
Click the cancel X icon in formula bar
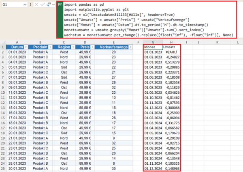[x=36, y=4]
